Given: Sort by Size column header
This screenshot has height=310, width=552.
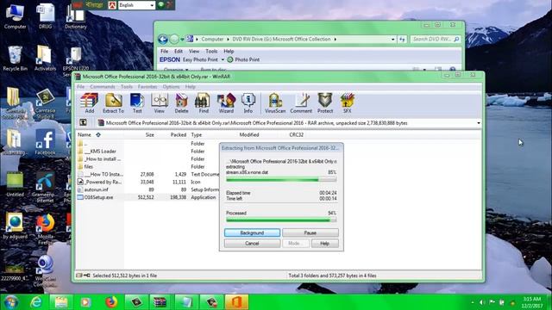Looking at the screenshot, I should [x=149, y=134].
